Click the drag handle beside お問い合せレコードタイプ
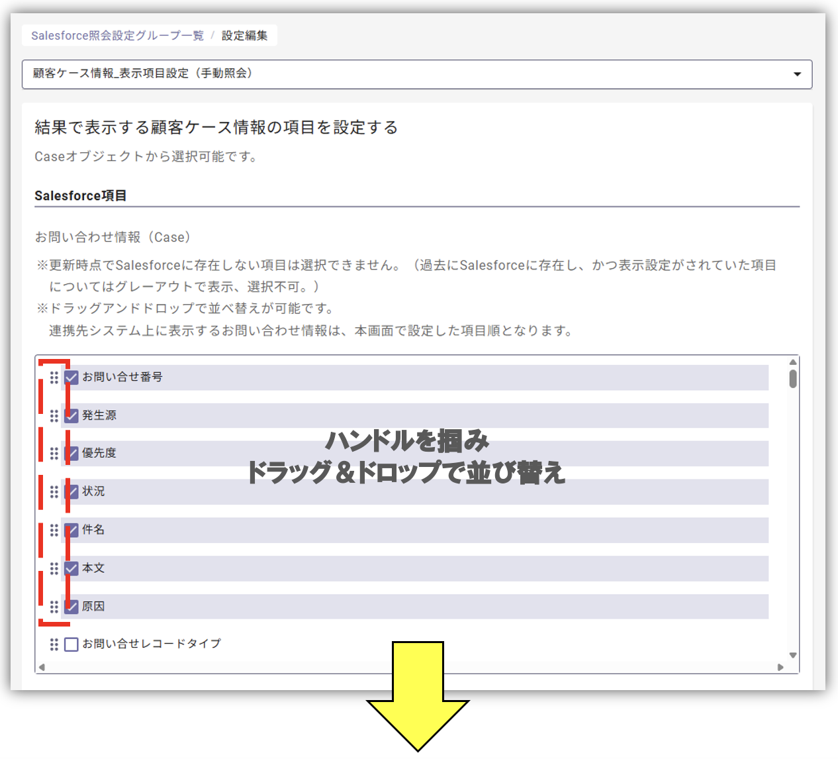Screen dimensions: 838x759 tap(54, 644)
